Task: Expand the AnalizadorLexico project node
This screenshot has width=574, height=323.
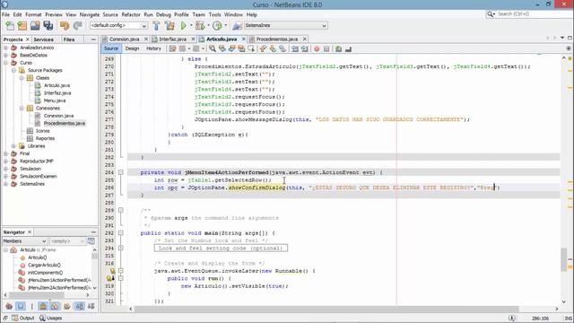Action: [6, 48]
